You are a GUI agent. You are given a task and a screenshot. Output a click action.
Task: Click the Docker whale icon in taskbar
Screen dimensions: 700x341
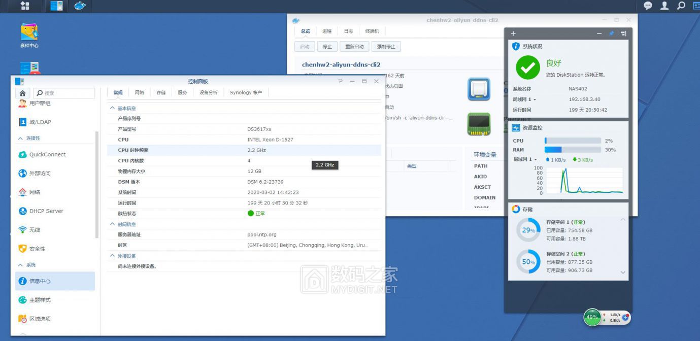click(80, 6)
